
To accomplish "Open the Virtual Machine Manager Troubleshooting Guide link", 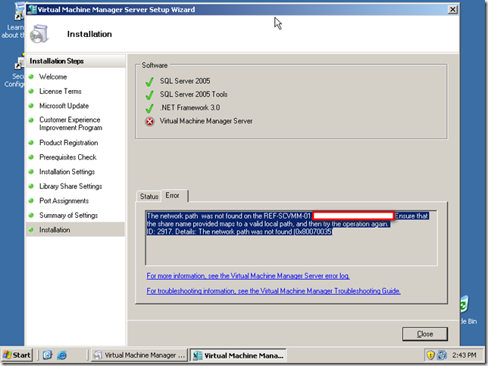I will point(274,291).
